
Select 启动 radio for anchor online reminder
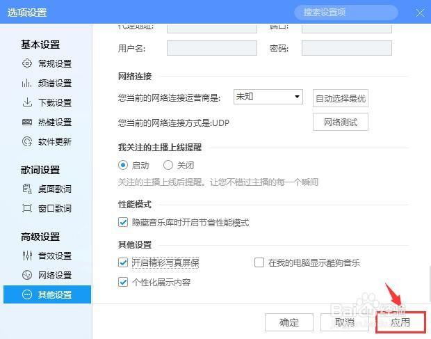(123, 165)
